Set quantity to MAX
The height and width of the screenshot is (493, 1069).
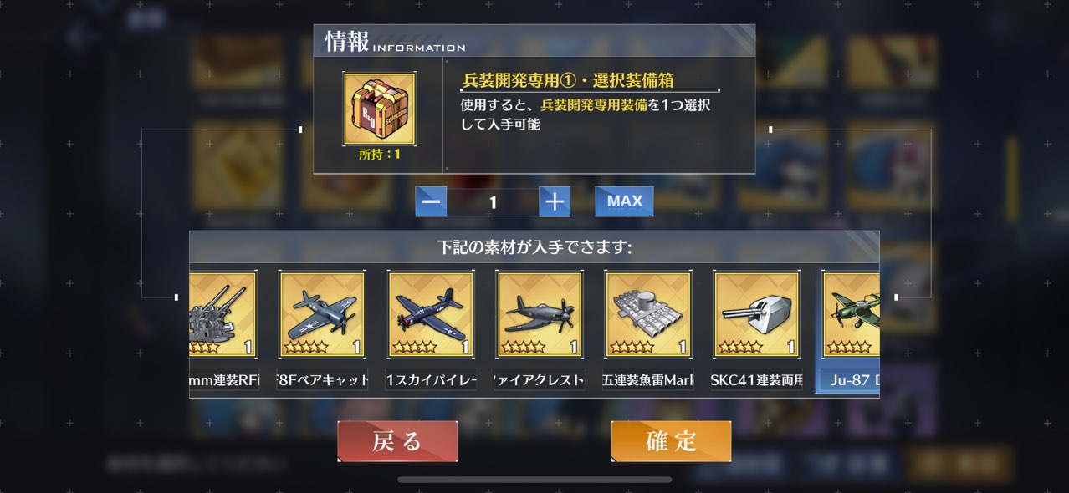pos(624,201)
